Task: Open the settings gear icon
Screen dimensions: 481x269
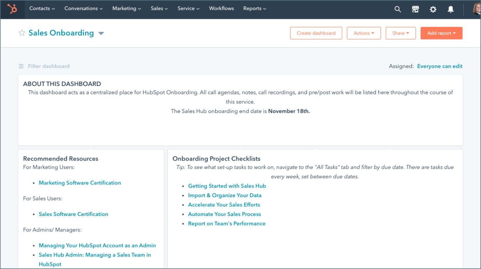Action: [433, 9]
